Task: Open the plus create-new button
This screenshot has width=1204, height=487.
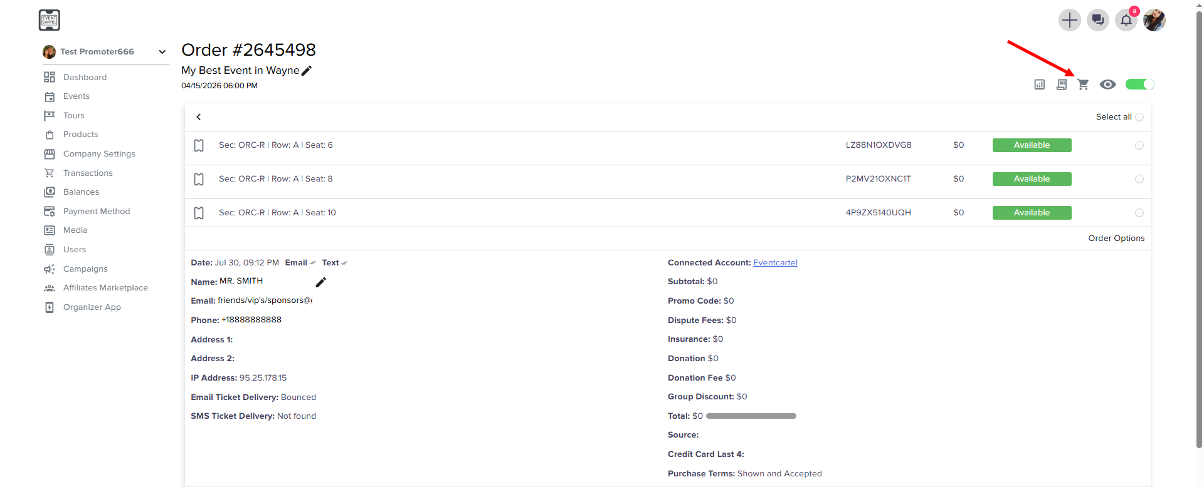Action: click(x=1070, y=20)
